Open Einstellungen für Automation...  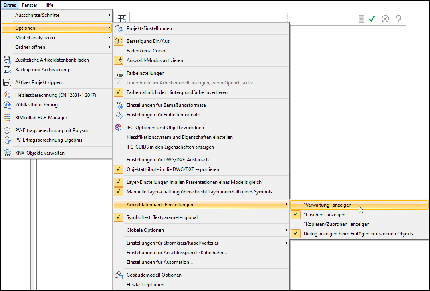point(201,262)
